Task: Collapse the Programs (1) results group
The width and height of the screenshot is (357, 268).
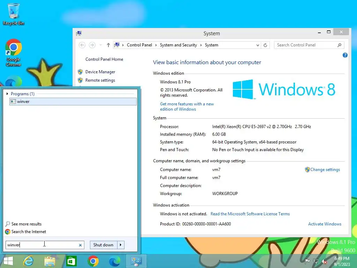Action: (7, 94)
